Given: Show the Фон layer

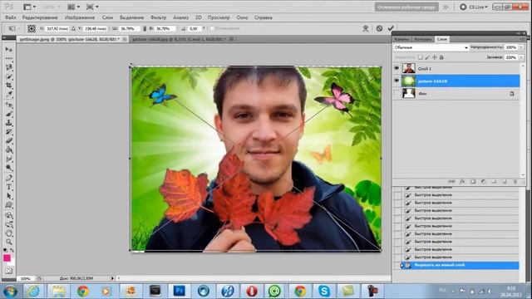Looking at the screenshot, I should 397,93.
